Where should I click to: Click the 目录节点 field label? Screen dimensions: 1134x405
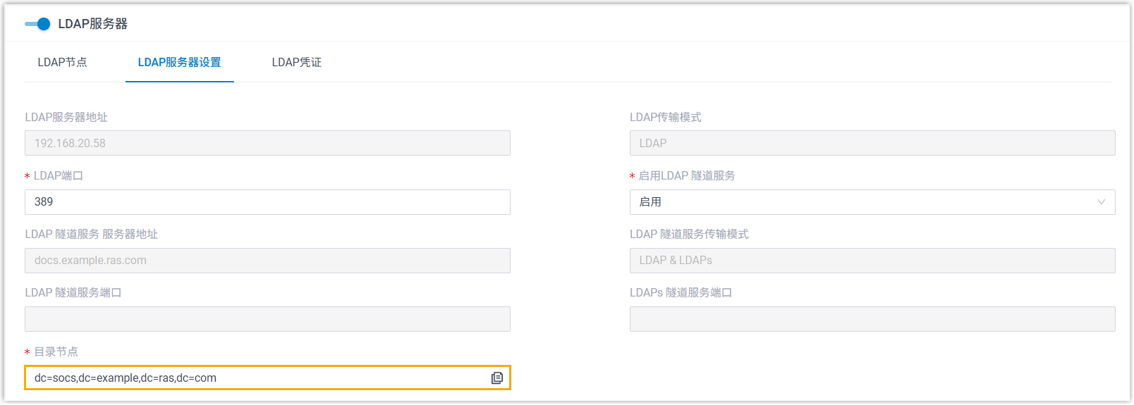[x=56, y=352]
